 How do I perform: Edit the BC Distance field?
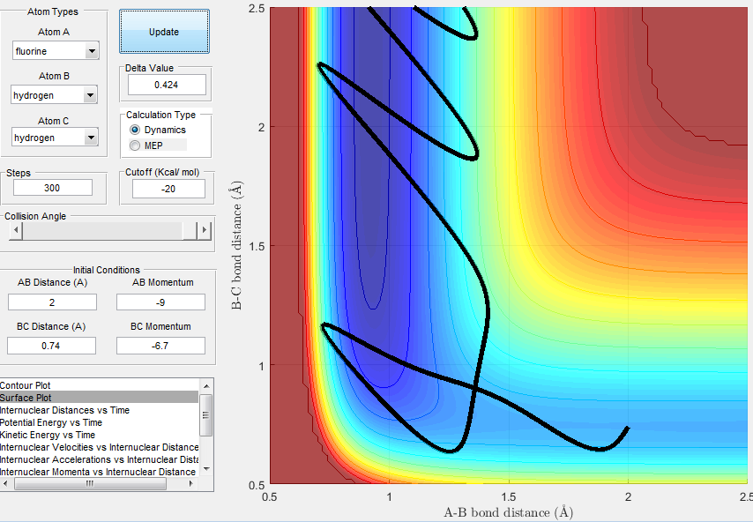(51, 346)
